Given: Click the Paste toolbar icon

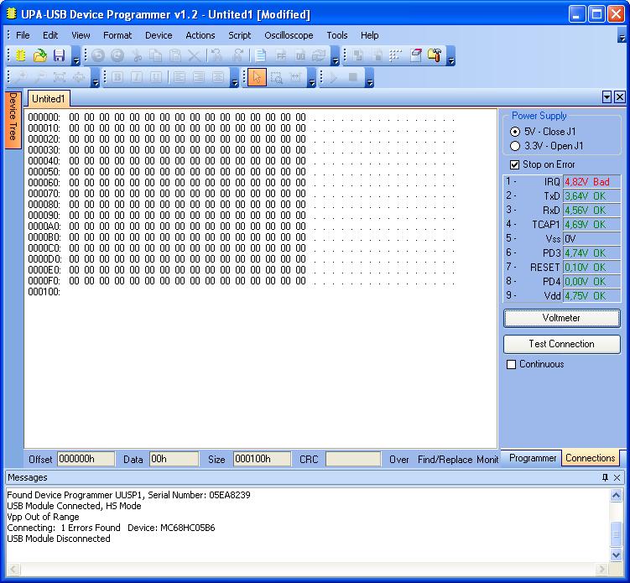Looking at the screenshot, I should (175, 55).
